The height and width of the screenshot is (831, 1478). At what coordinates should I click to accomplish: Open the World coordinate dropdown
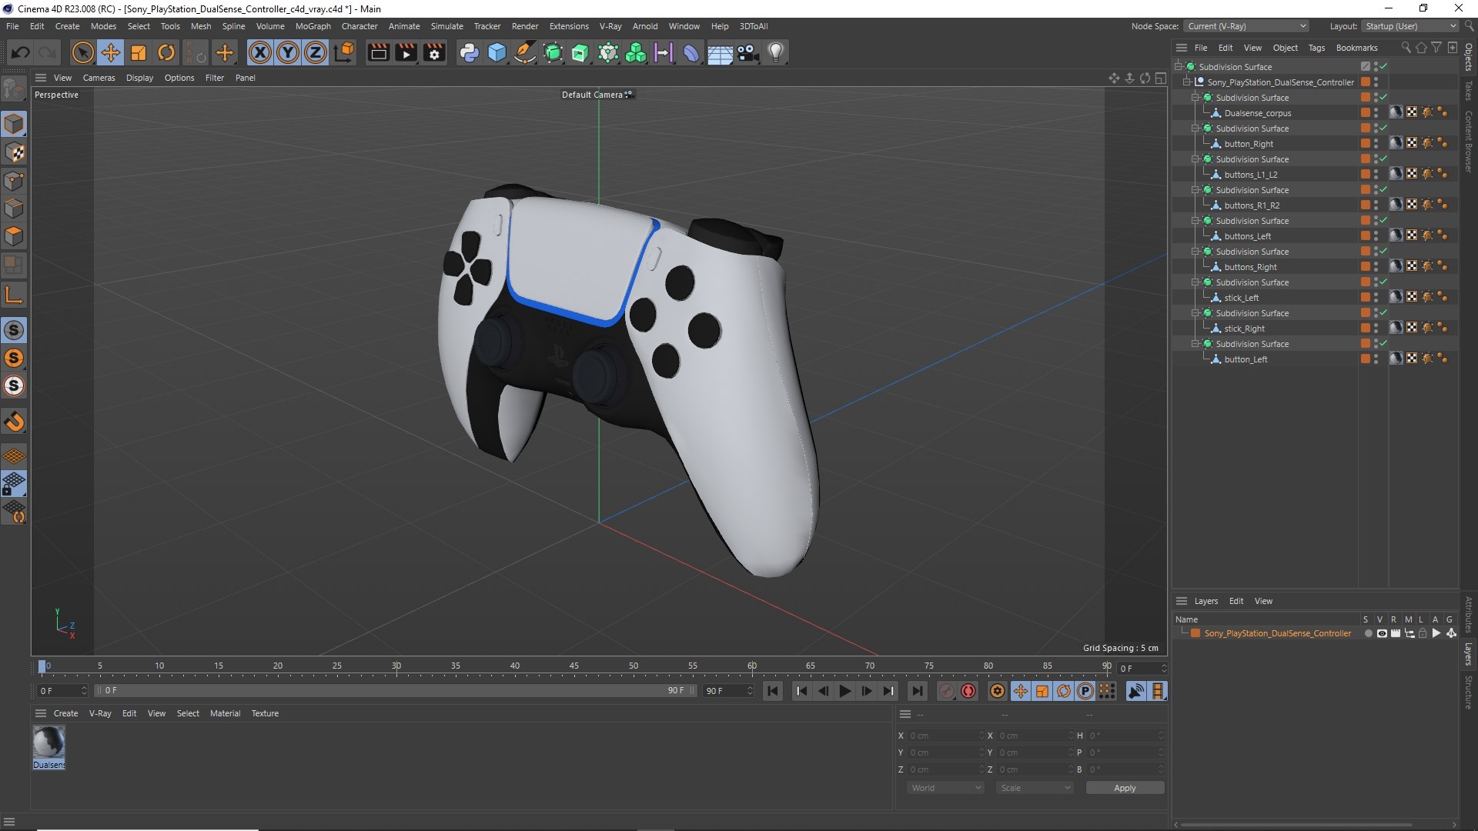[946, 788]
